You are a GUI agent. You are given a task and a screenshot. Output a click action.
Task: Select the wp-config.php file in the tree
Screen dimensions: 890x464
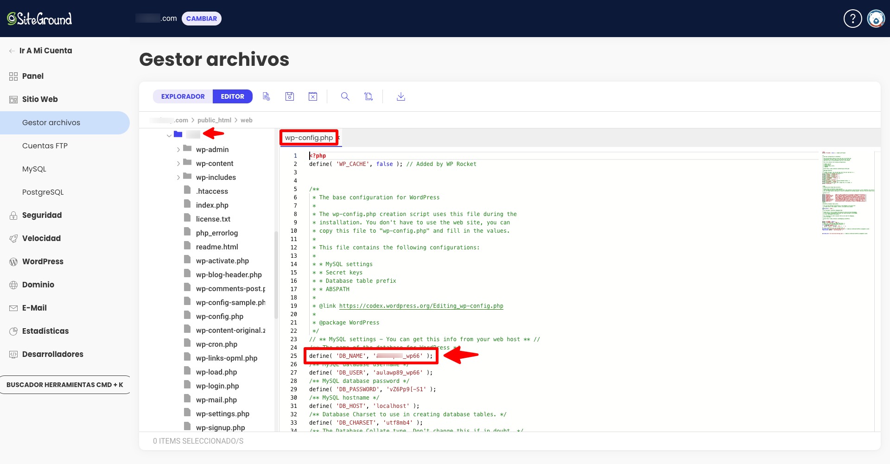[x=220, y=316]
